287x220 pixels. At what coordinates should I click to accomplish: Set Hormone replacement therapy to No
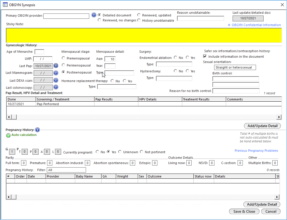pos(112,81)
